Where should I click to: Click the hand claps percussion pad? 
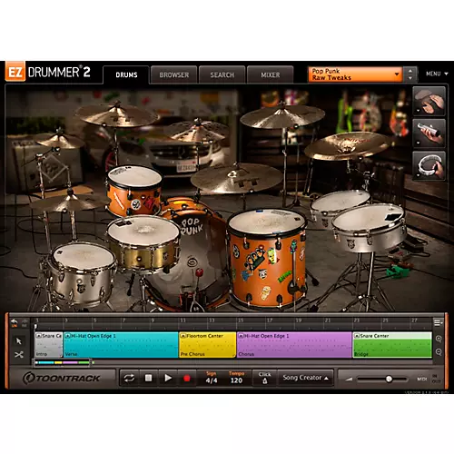coord(429,101)
